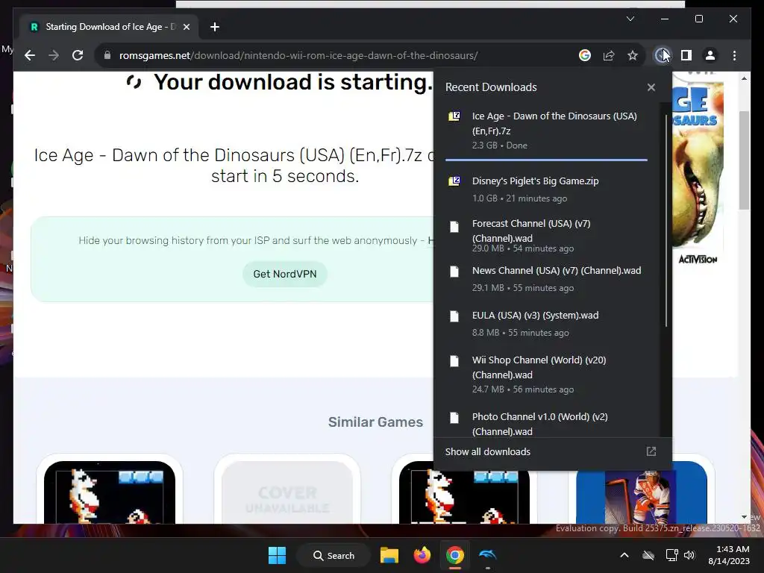Open the Chrome profile icon
The image size is (764, 573).
click(710, 55)
